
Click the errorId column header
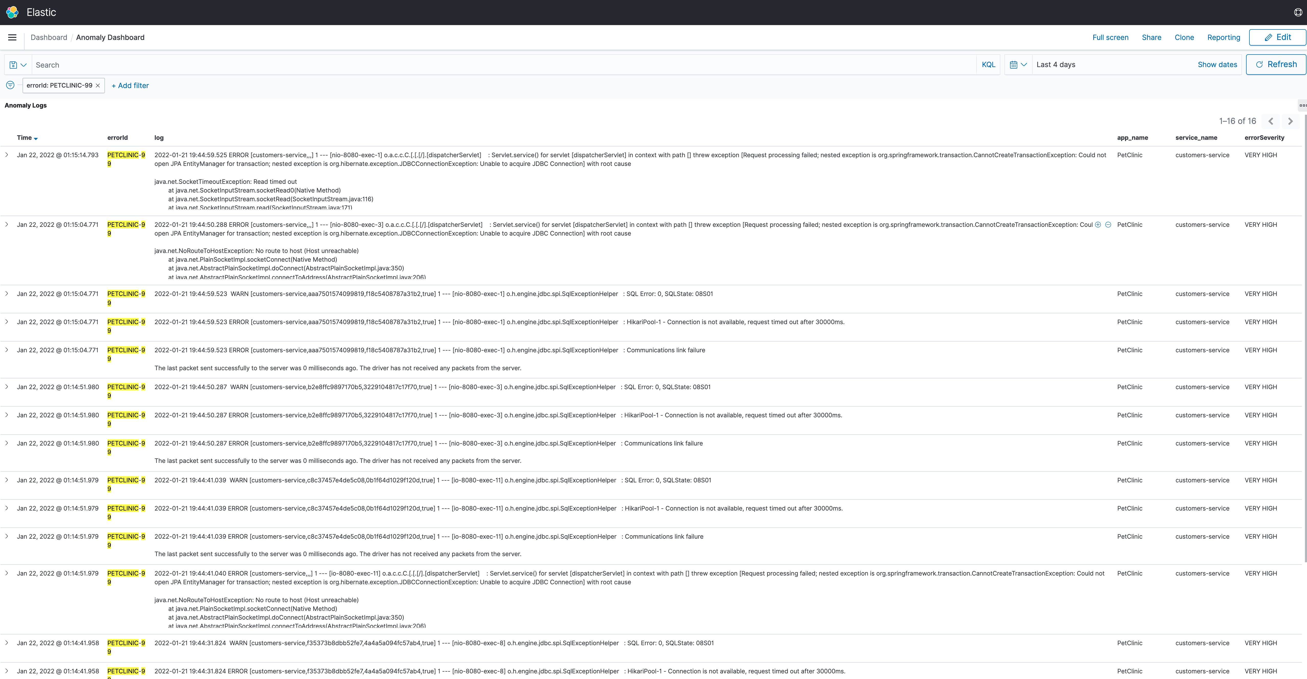click(117, 138)
